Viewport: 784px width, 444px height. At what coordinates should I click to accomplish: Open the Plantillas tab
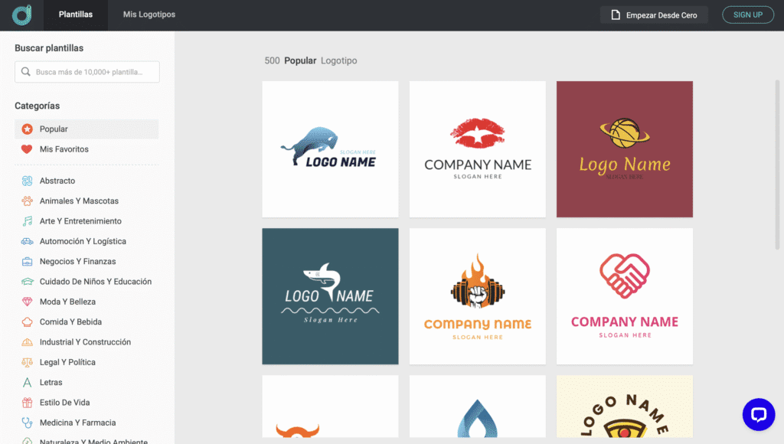point(76,15)
